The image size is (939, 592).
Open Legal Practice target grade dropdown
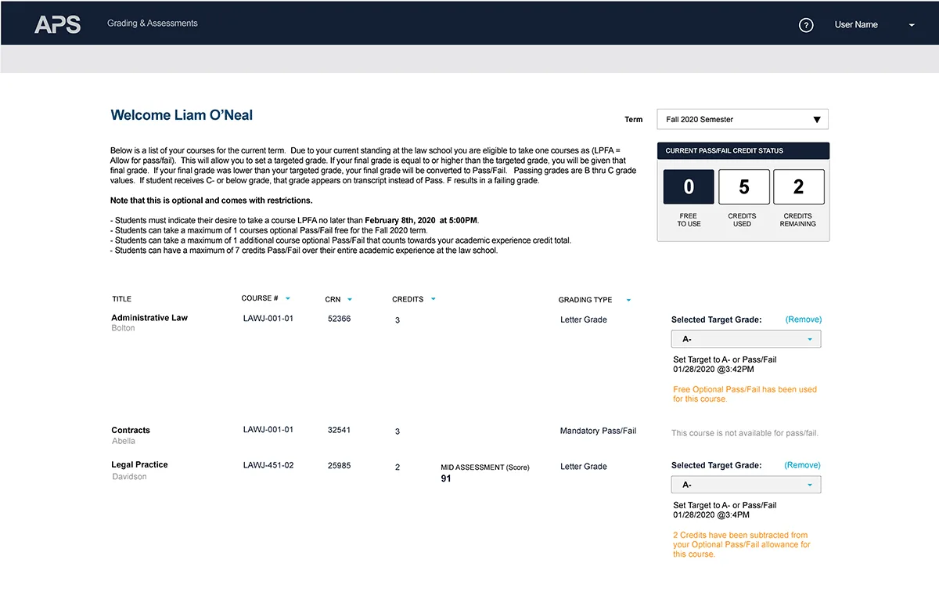coord(746,485)
